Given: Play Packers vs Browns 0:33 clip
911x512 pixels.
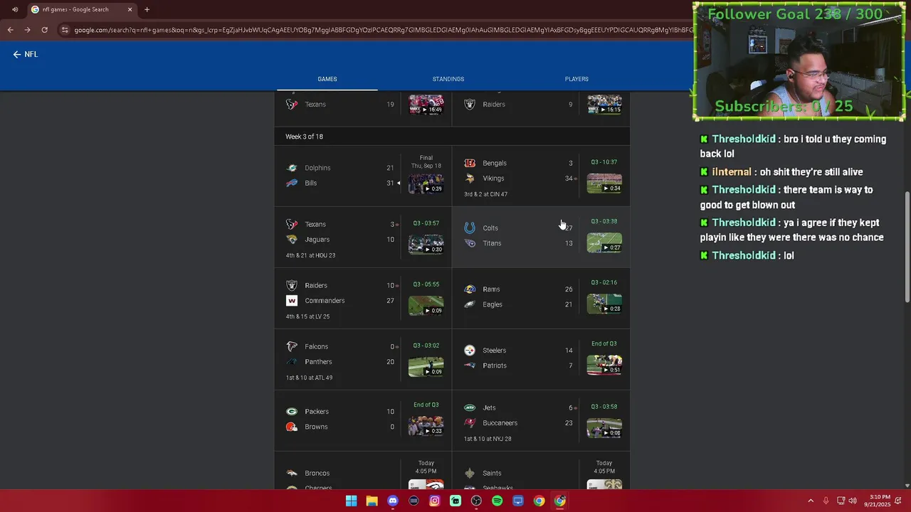Looking at the screenshot, I should click(x=426, y=426).
